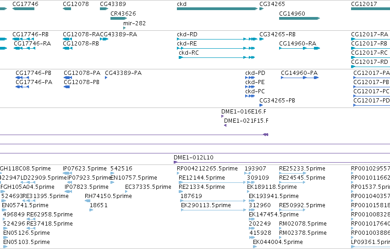Click the CG43389-PA small arrow marker

coord(106,78)
